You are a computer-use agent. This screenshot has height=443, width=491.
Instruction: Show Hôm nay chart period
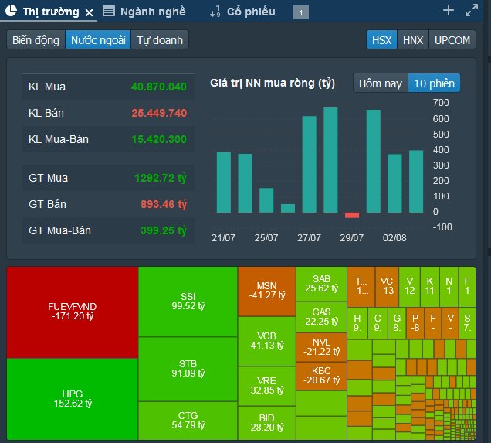point(381,83)
